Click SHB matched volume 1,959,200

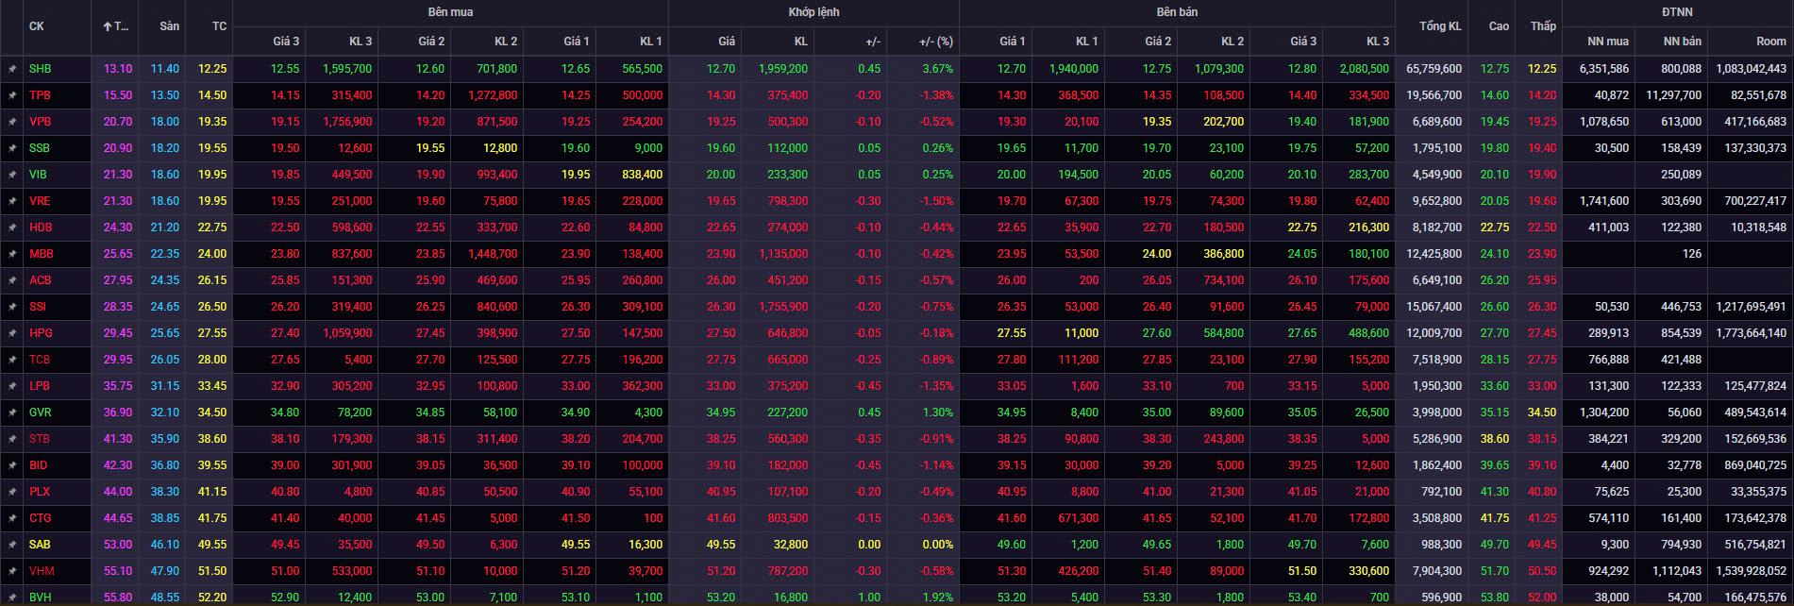click(782, 69)
